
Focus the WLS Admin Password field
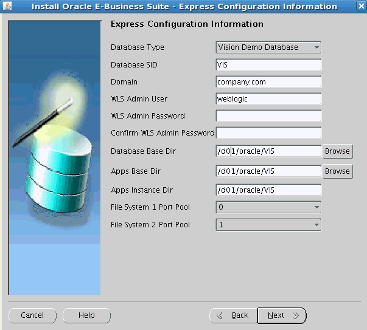point(268,116)
